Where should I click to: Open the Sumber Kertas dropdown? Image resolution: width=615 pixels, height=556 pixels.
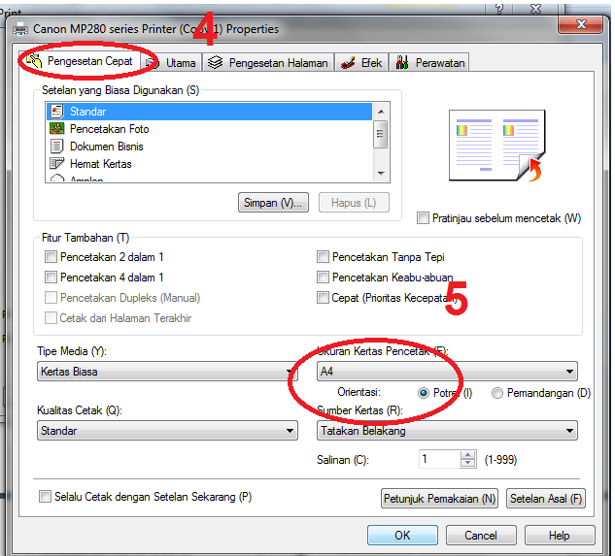[447, 430]
